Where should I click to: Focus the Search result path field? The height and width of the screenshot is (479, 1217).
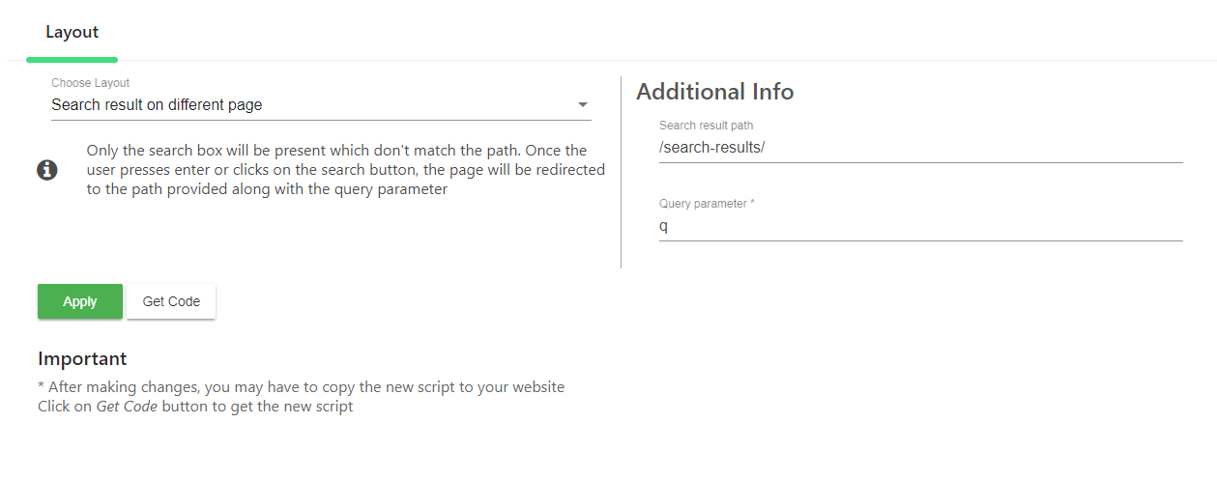(920, 148)
